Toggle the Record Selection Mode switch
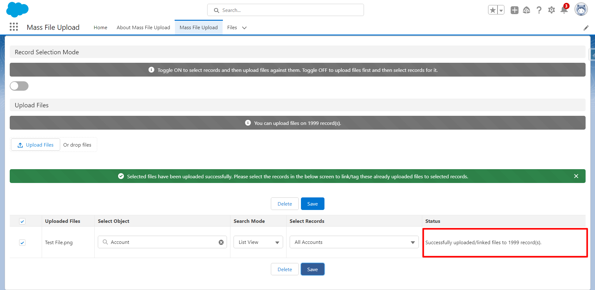Image resolution: width=595 pixels, height=290 pixels. [19, 86]
